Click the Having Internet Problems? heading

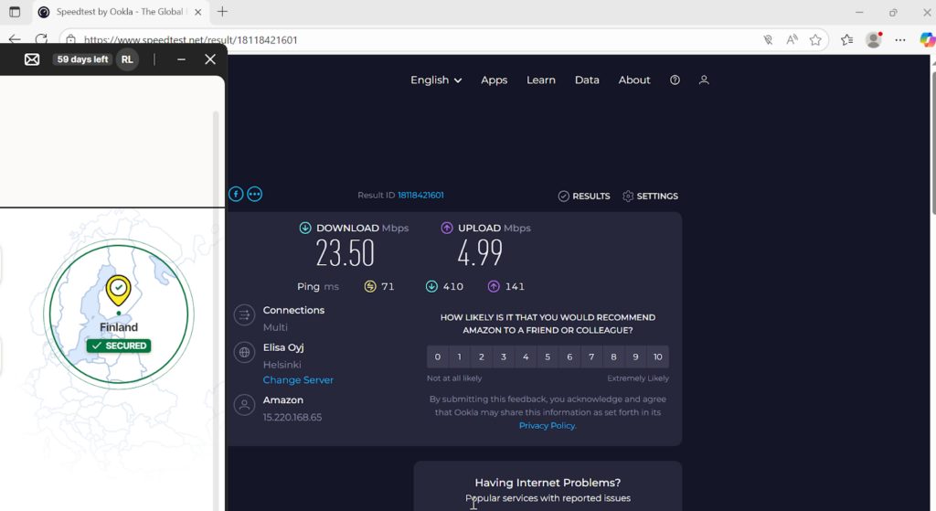click(x=548, y=483)
